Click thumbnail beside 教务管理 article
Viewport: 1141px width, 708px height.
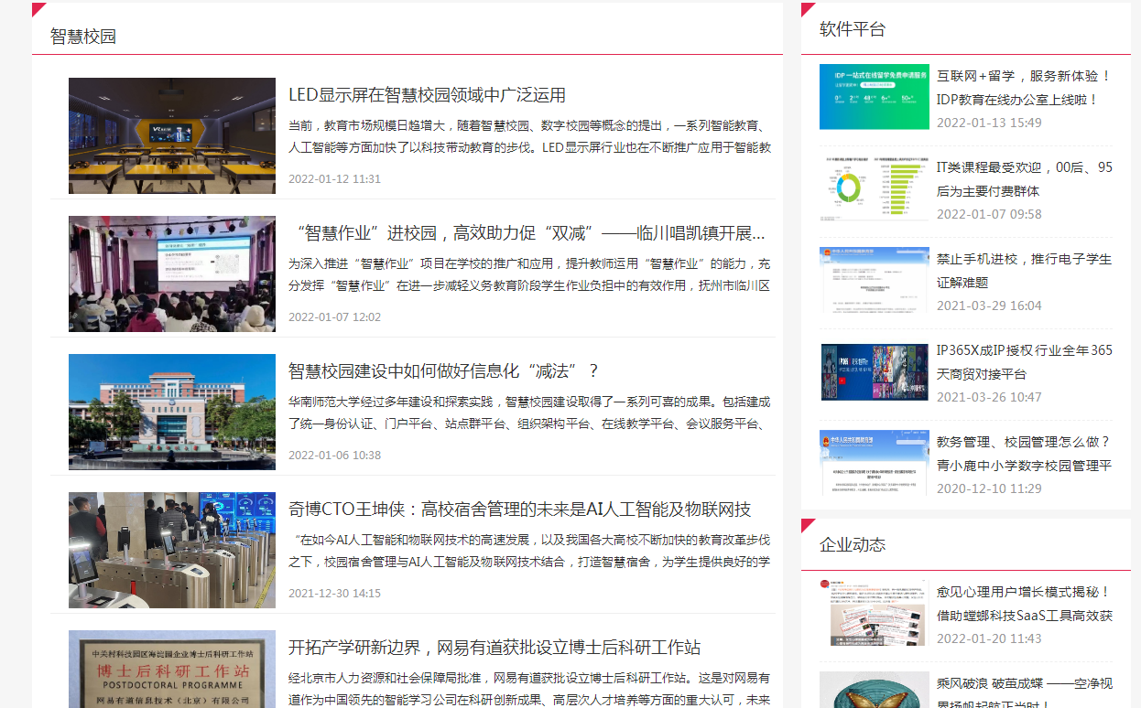pyautogui.click(x=874, y=463)
